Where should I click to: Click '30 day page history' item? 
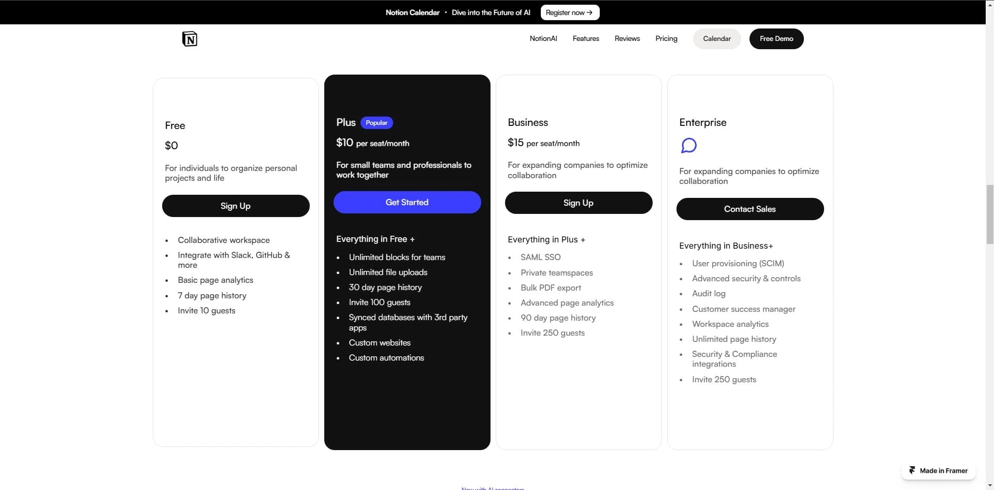point(385,287)
